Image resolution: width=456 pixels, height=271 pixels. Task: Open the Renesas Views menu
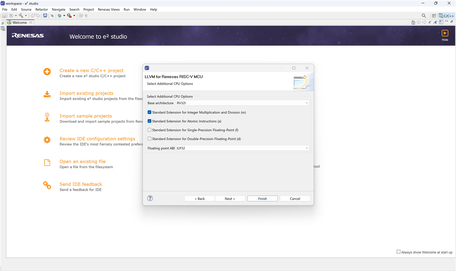point(109,9)
